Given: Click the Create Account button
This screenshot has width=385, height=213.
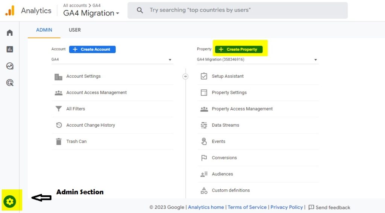Looking at the screenshot, I should 92,49.
